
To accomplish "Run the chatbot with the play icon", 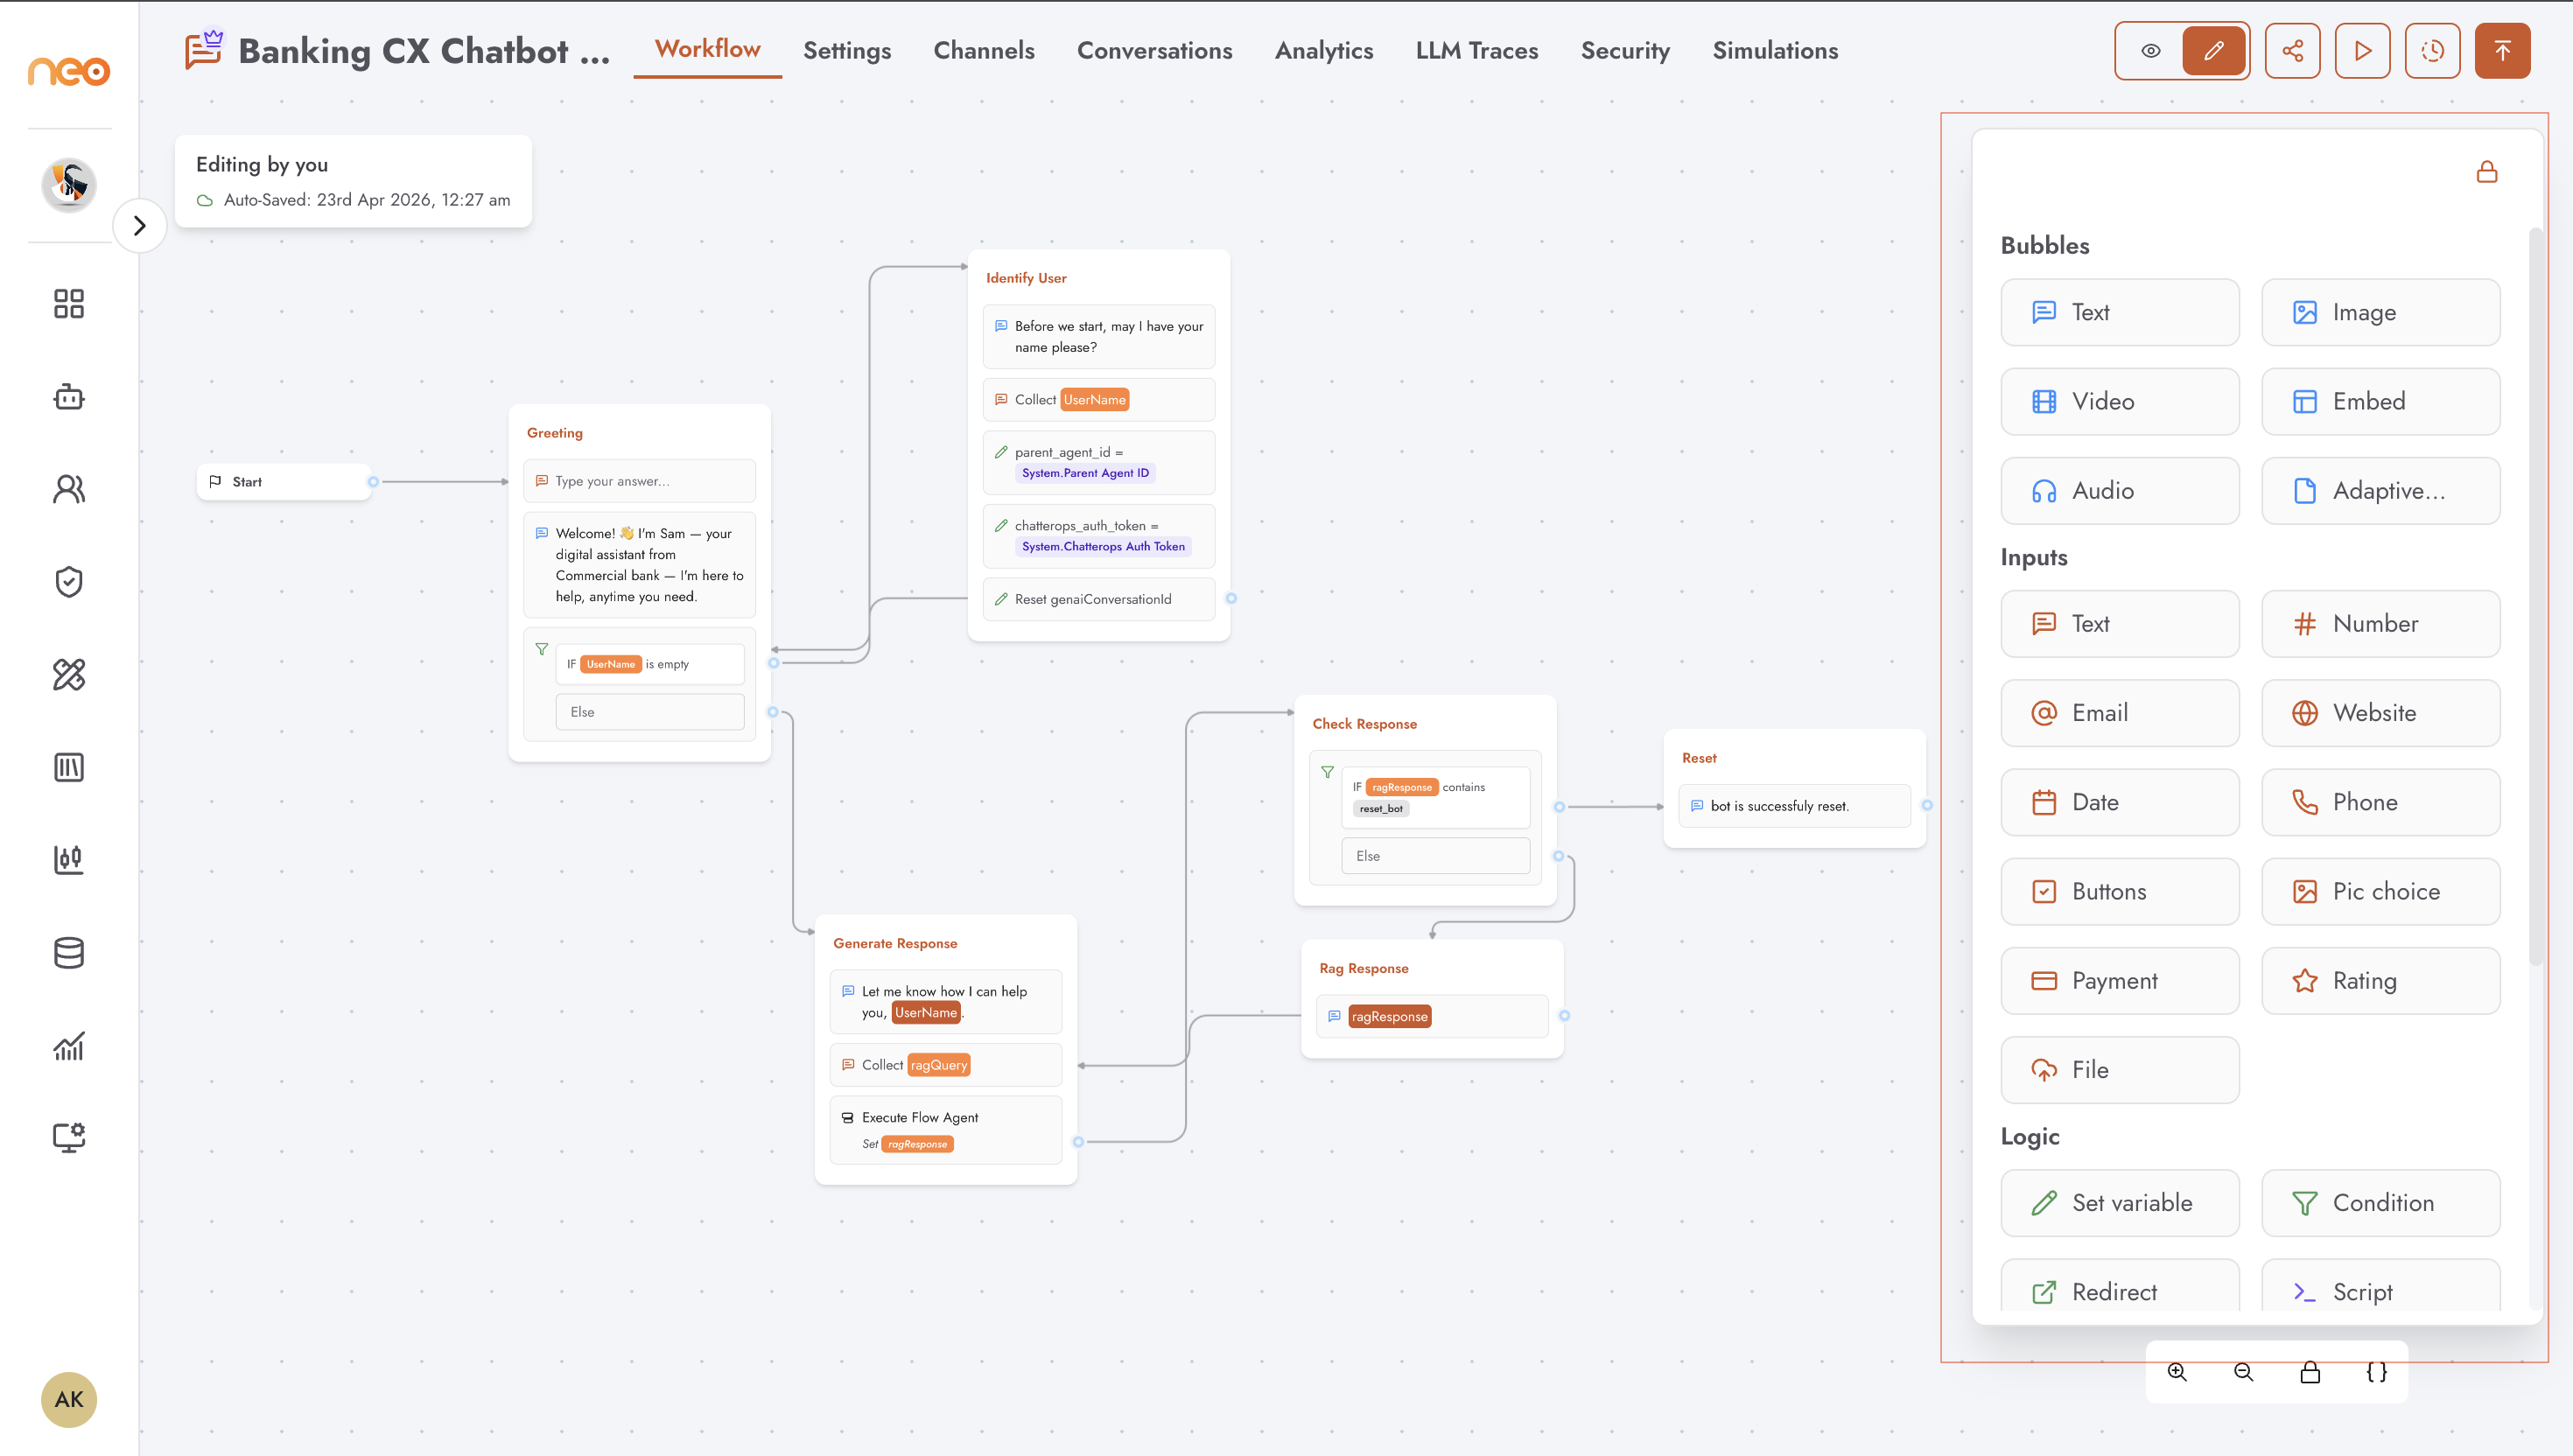I will click(x=2362, y=51).
